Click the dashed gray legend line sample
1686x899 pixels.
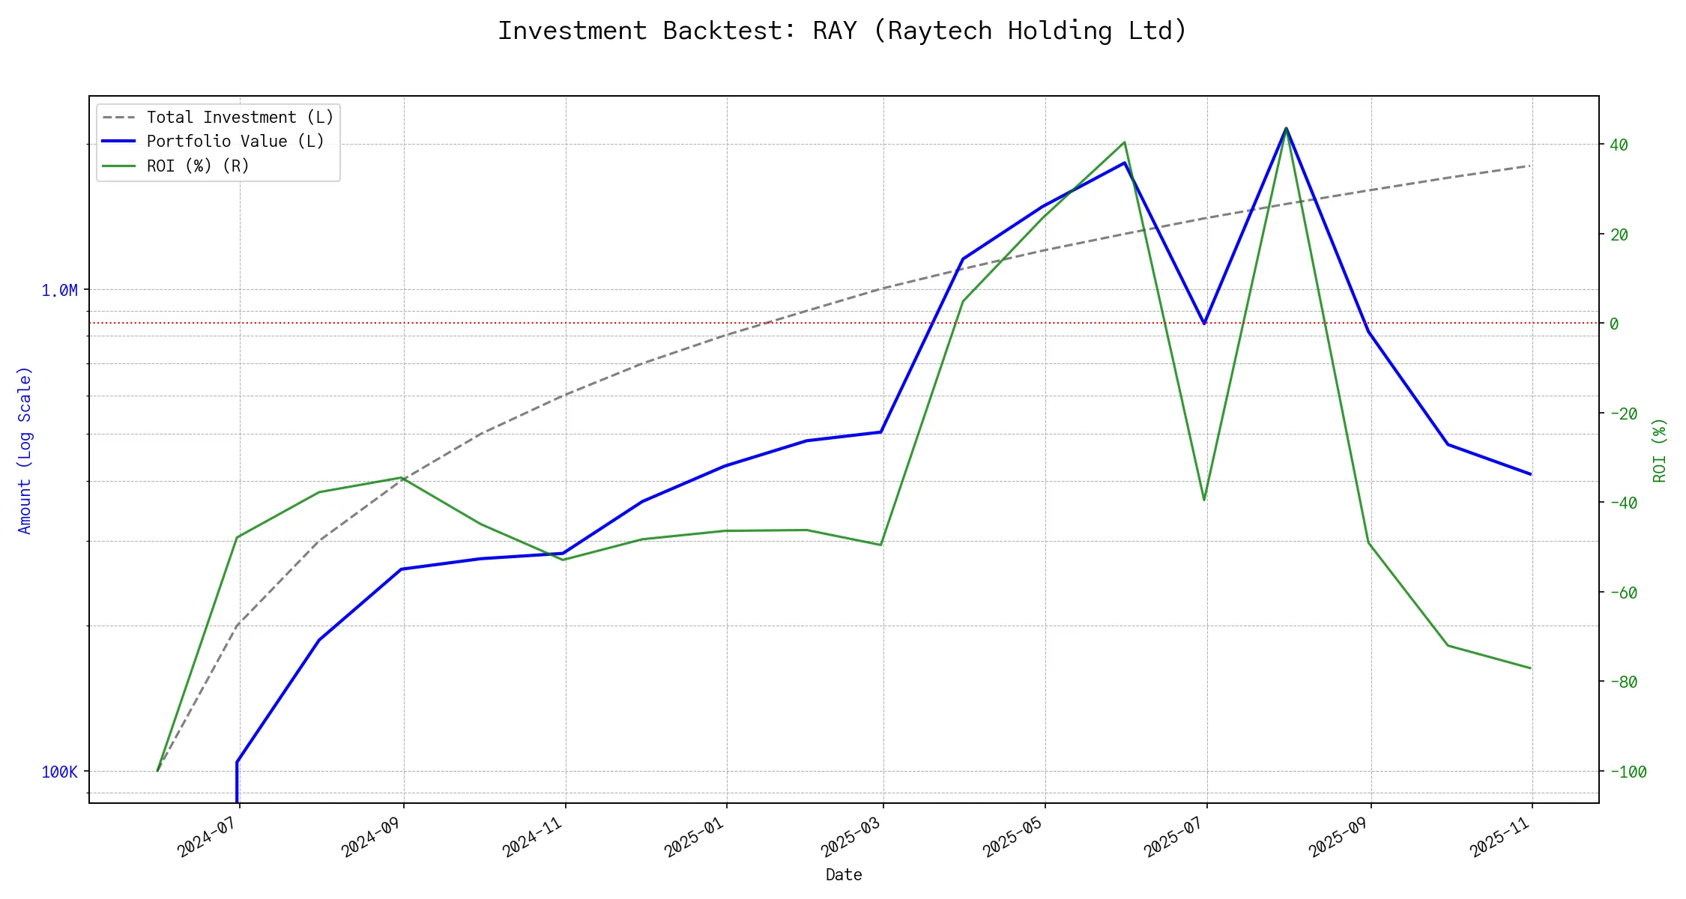119,118
